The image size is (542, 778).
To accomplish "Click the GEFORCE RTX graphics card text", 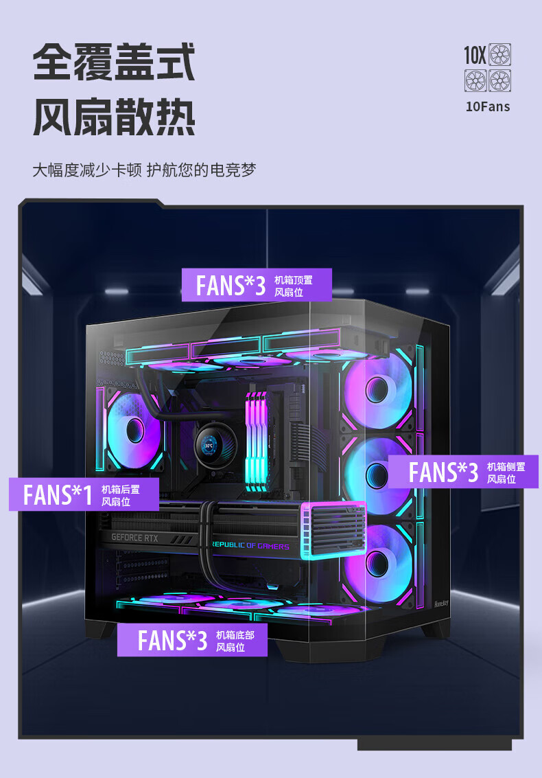I will 134,538.
